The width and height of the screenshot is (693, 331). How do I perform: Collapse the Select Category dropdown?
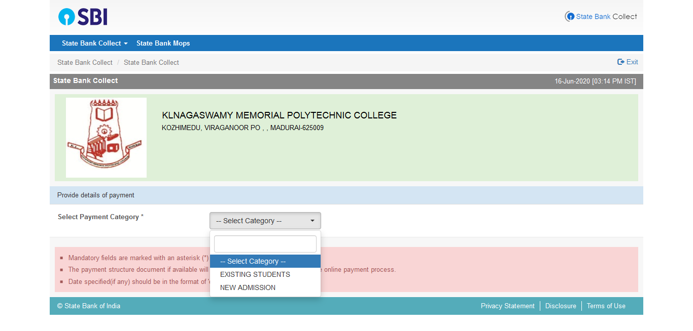pos(265,221)
